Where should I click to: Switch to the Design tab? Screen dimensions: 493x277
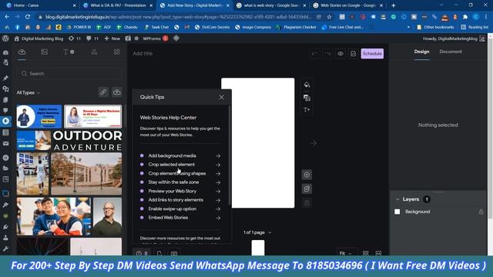point(421,52)
